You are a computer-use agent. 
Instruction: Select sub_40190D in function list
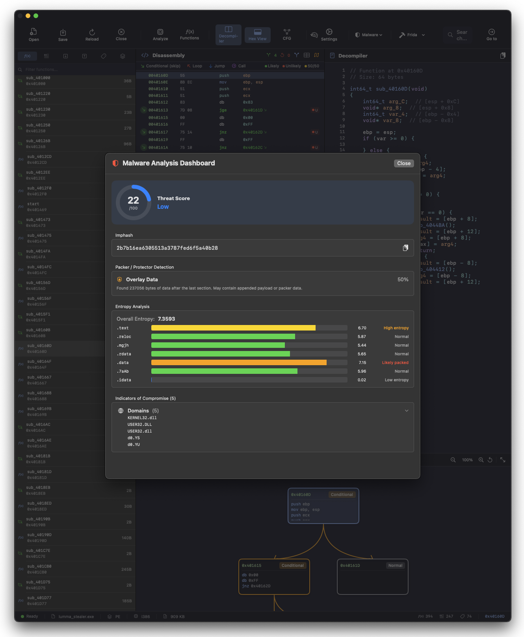tap(75, 538)
